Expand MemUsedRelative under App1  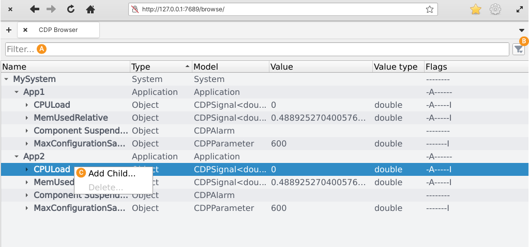[x=27, y=118]
